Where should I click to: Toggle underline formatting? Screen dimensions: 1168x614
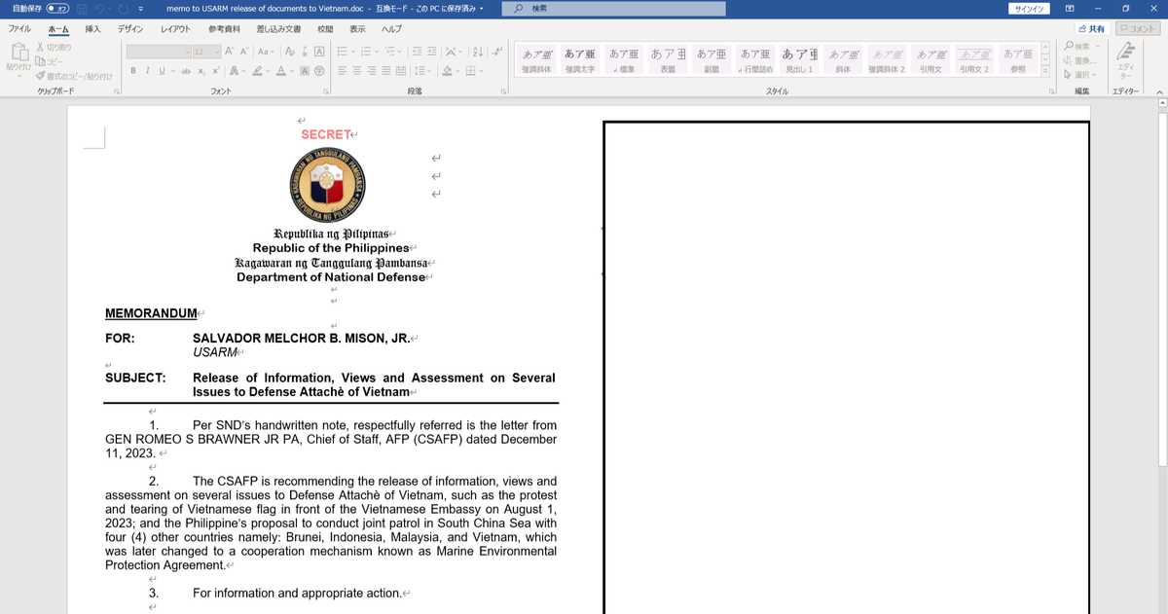(x=162, y=71)
